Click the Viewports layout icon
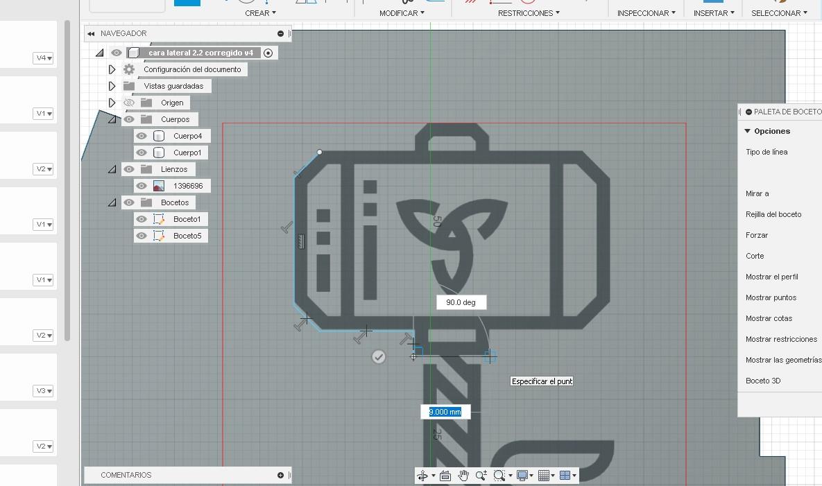Viewport: 822px width, 486px height. [x=565, y=476]
